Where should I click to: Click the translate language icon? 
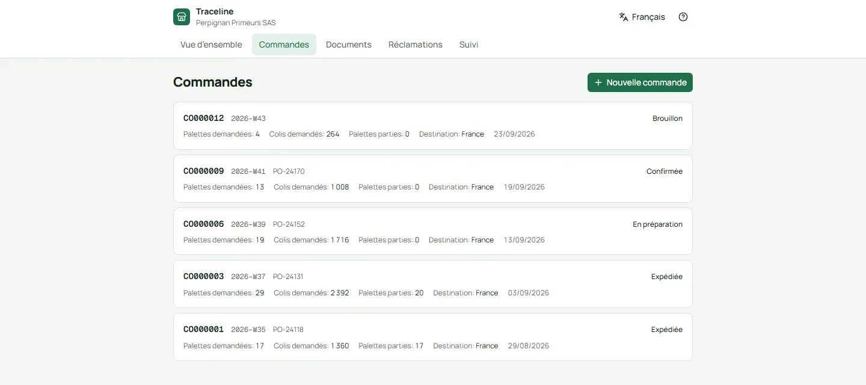(x=624, y=17)
